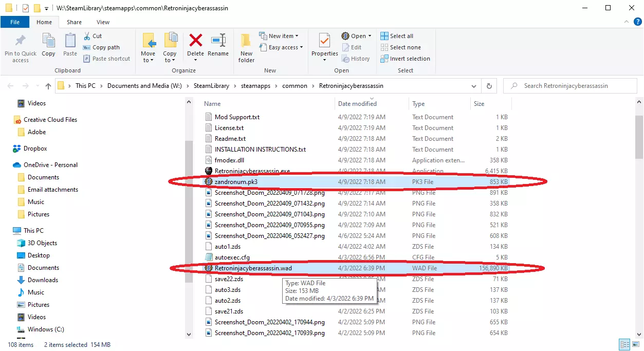Open the Easy access dropdown
Viewport: 644px width, 351px height.
pos(281,47)
